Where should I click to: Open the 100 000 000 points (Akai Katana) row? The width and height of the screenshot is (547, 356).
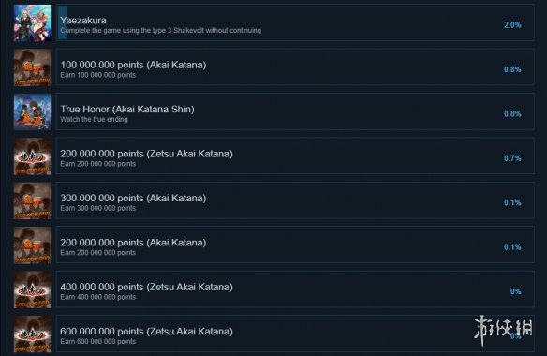click(295, 67)
